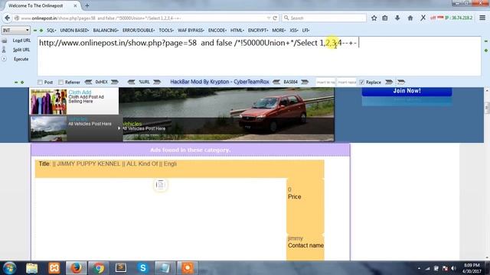This screenshot has width=490, height=275.
Task: Click the Execute play icon
Action: tap(4, 59)
